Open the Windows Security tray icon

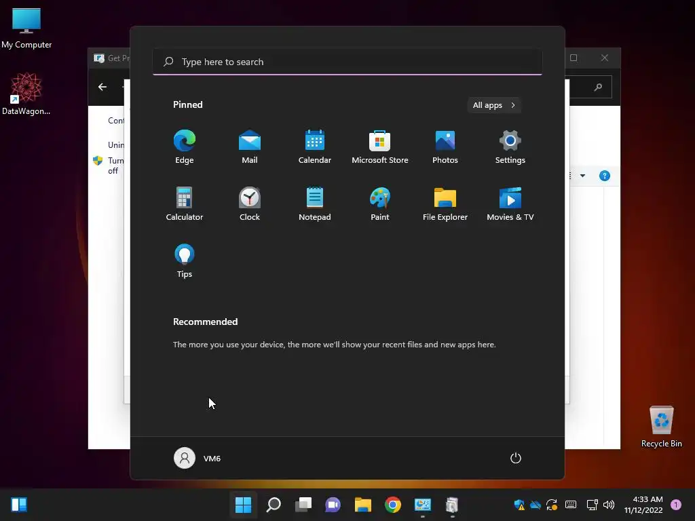(x=519, y=505)
